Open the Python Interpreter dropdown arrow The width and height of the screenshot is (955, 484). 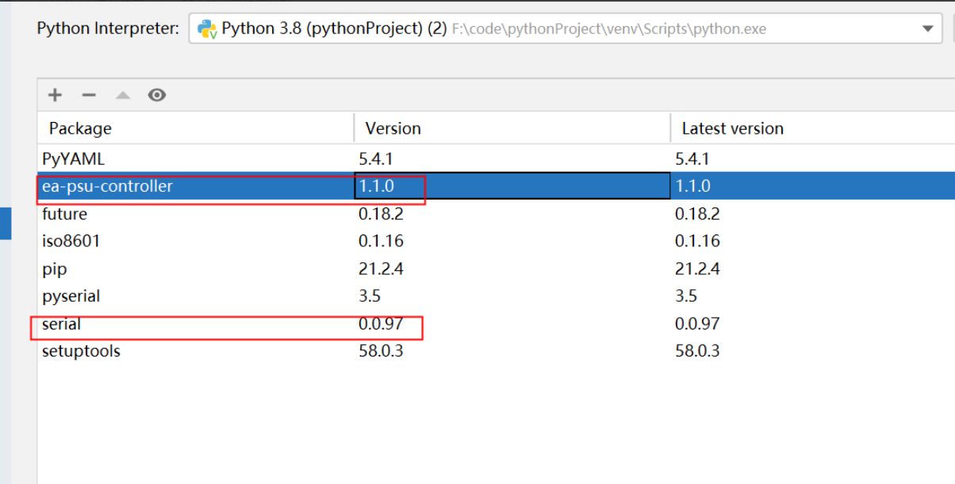click(x=928, y=29)
